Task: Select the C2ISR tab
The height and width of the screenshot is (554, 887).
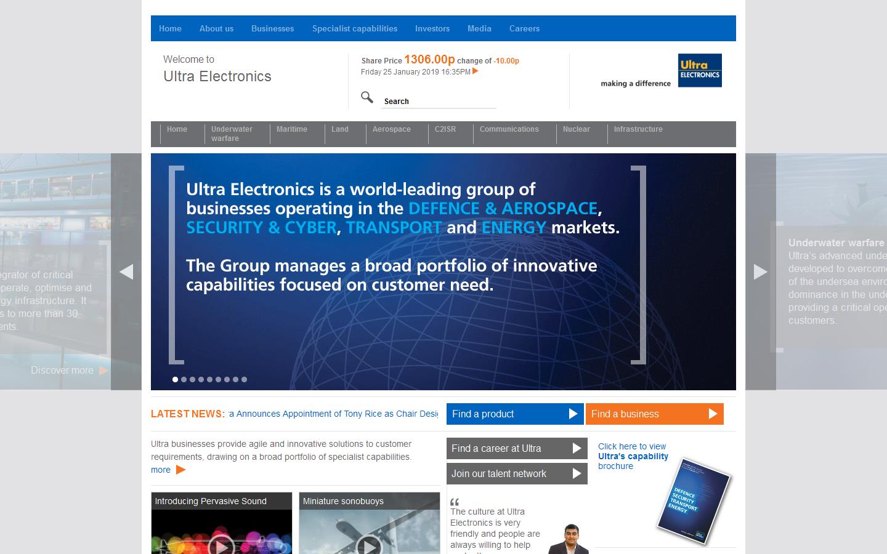Action: point(445,129)
